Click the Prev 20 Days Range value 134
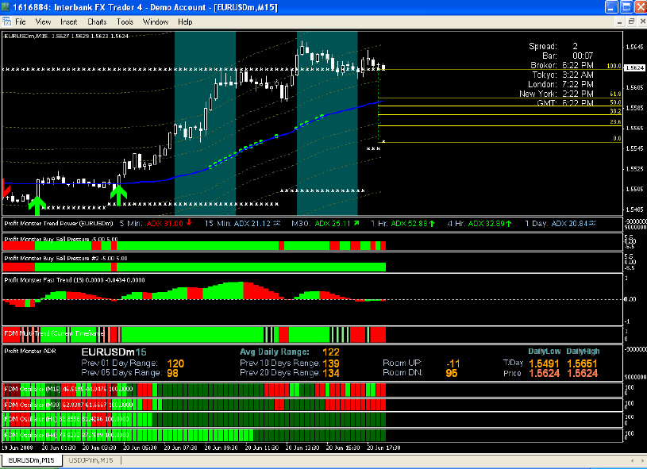 (x=331, y=373)
